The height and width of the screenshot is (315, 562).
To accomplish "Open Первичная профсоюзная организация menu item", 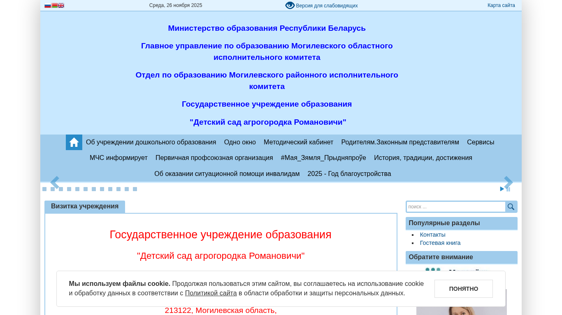I will pyautogui.click(x=214, y=158).
